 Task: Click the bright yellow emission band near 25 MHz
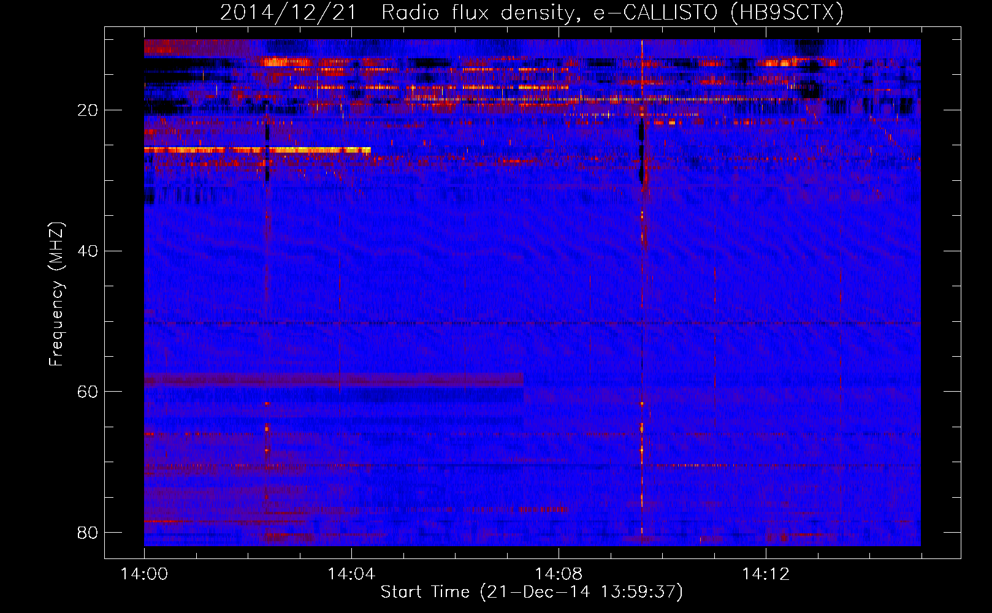coord(258,150)
